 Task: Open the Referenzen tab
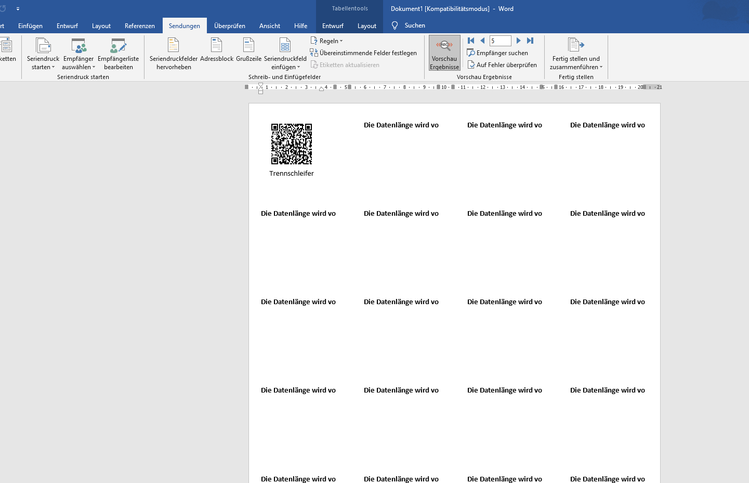pos(140,25)
